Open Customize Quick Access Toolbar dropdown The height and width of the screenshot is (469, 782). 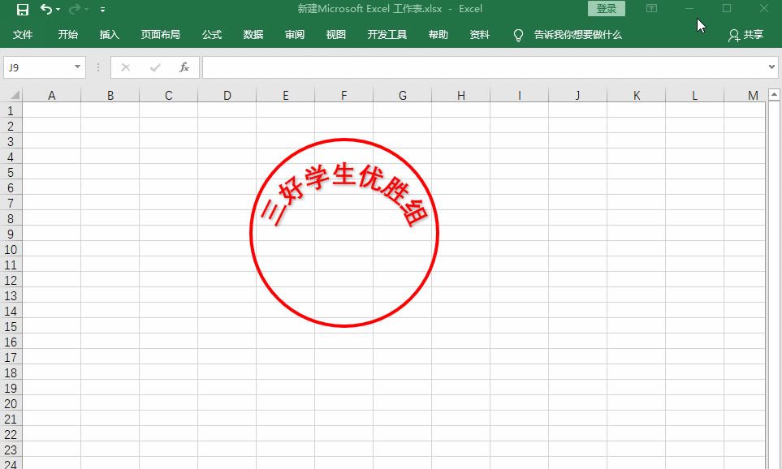coord(102,10)
